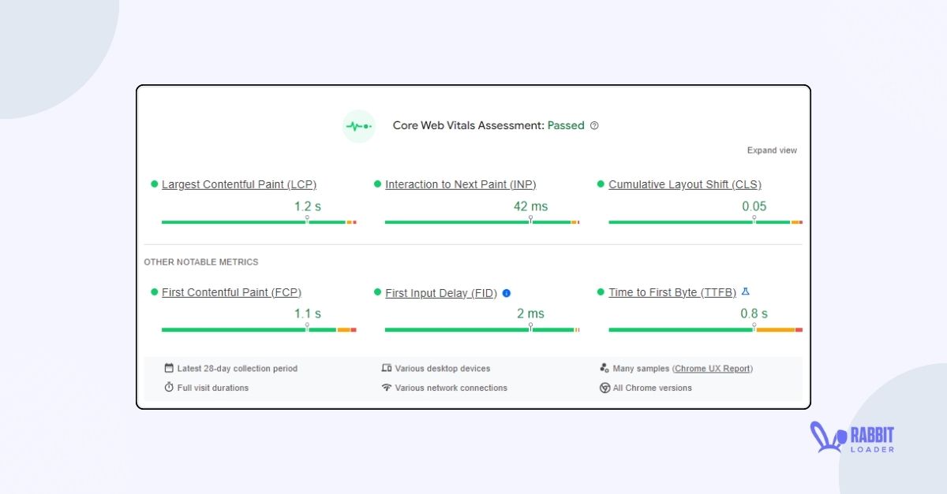This screenshot has width=947, height=494.
Task: Click the help icon beside Passed
Action: coord(594,125)
